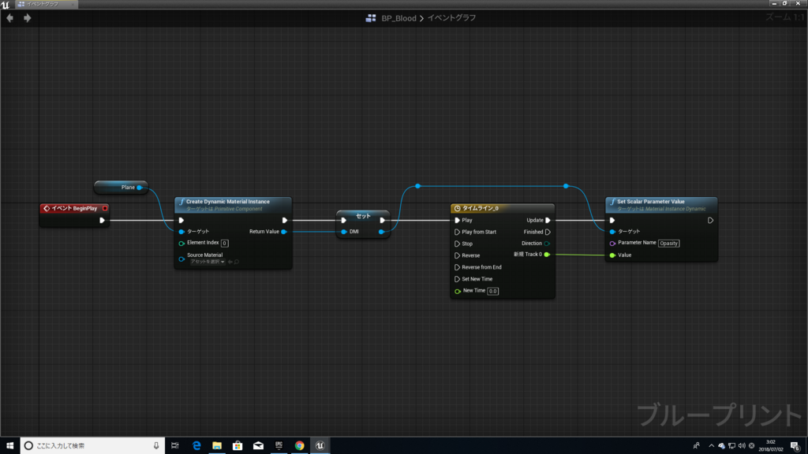Click the ターゲット pin on Create Dynamic Material Instance
The width and height of the screenshot is (808, 454).
(x=181, y=232)
